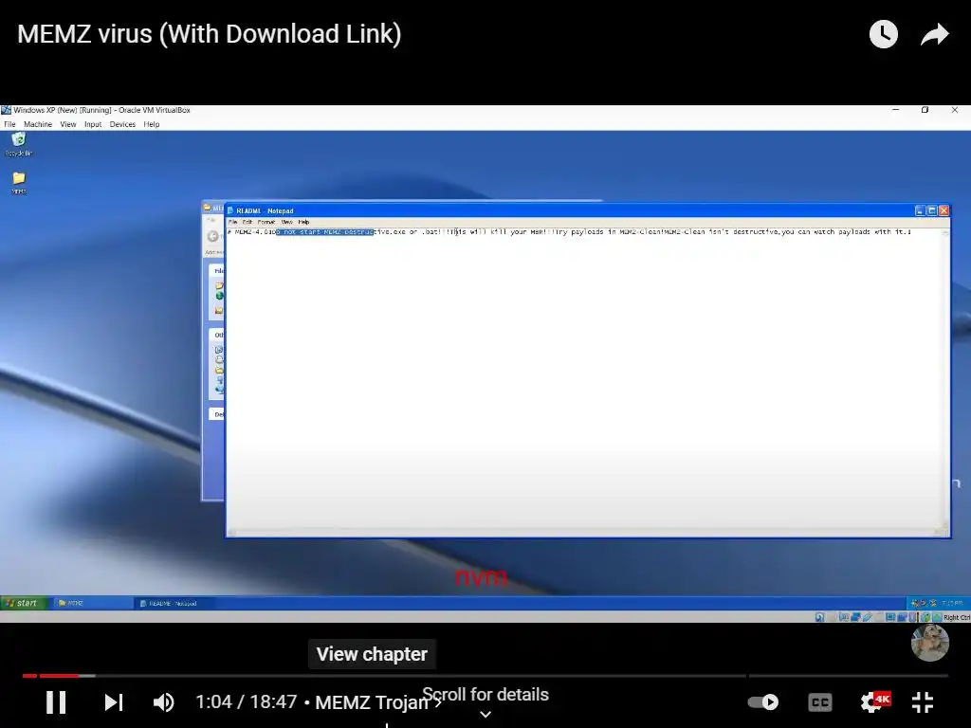
Task: Click the Share arrow icon
Action: [x=934, y=34]
